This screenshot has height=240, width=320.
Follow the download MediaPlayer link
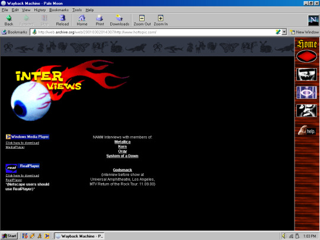(x=23, y=145)
